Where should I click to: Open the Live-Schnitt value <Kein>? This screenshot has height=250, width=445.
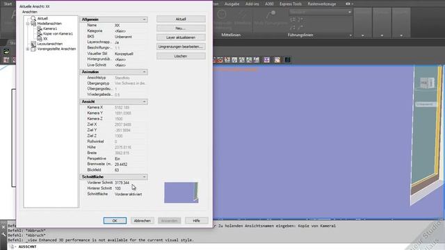pos(131,65)
